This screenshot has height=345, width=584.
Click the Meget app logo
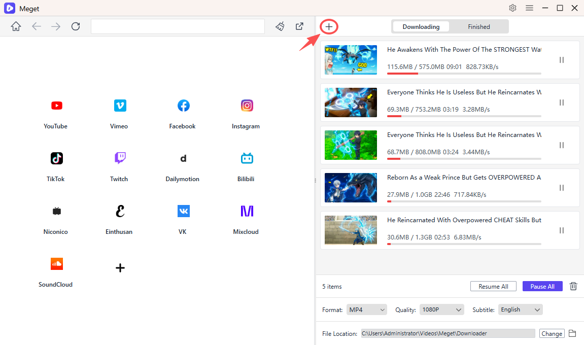click(x=9, y=8)
